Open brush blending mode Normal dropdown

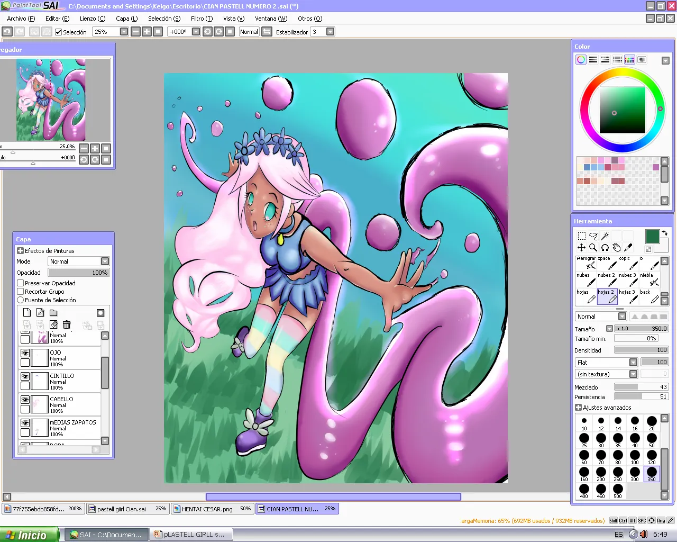(x=623, y=317)
